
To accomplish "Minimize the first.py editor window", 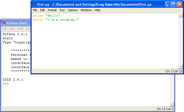I will pos(168,4).
